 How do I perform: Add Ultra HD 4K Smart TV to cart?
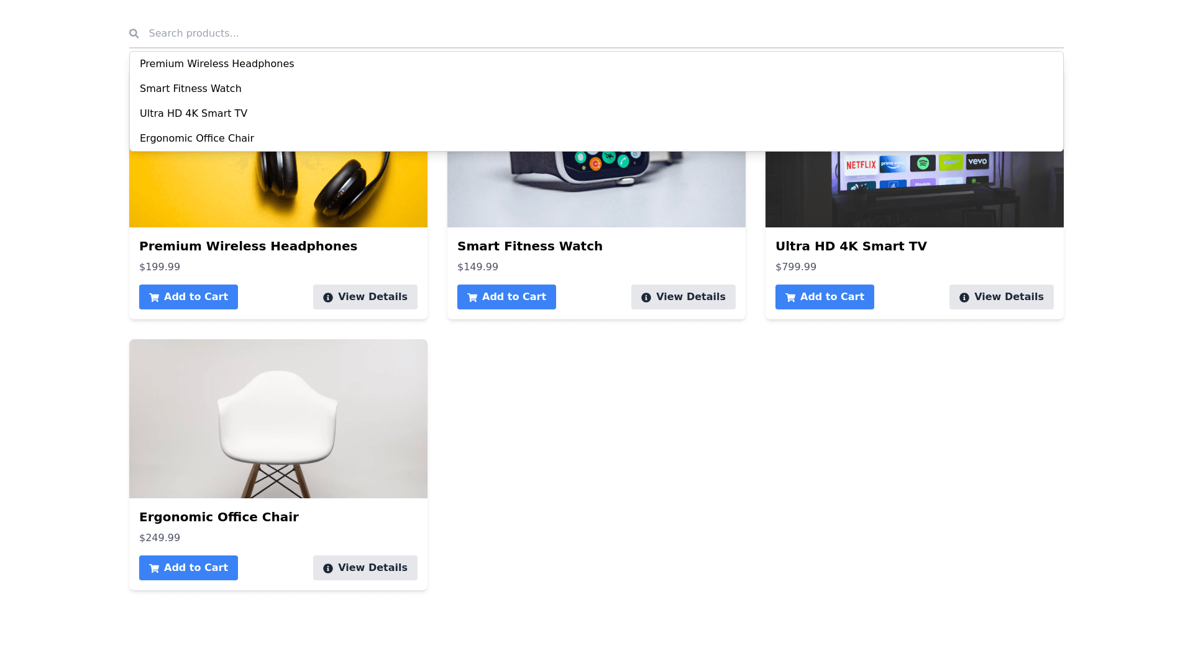coord(825,297)
